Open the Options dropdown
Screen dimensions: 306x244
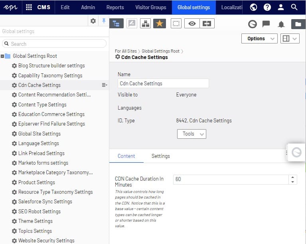click(x=259, y=39)
